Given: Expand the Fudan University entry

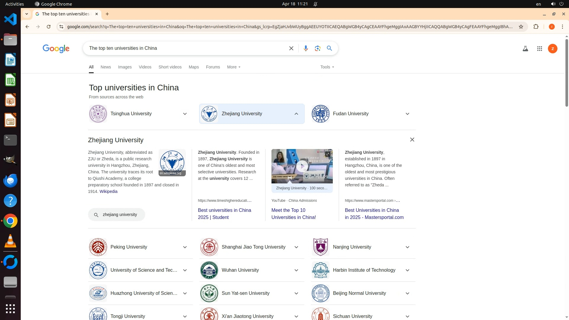Looking at the screenshot, I should click(407, 114).
